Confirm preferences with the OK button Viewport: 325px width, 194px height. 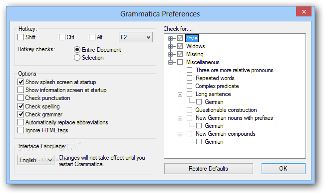(284, 169)
